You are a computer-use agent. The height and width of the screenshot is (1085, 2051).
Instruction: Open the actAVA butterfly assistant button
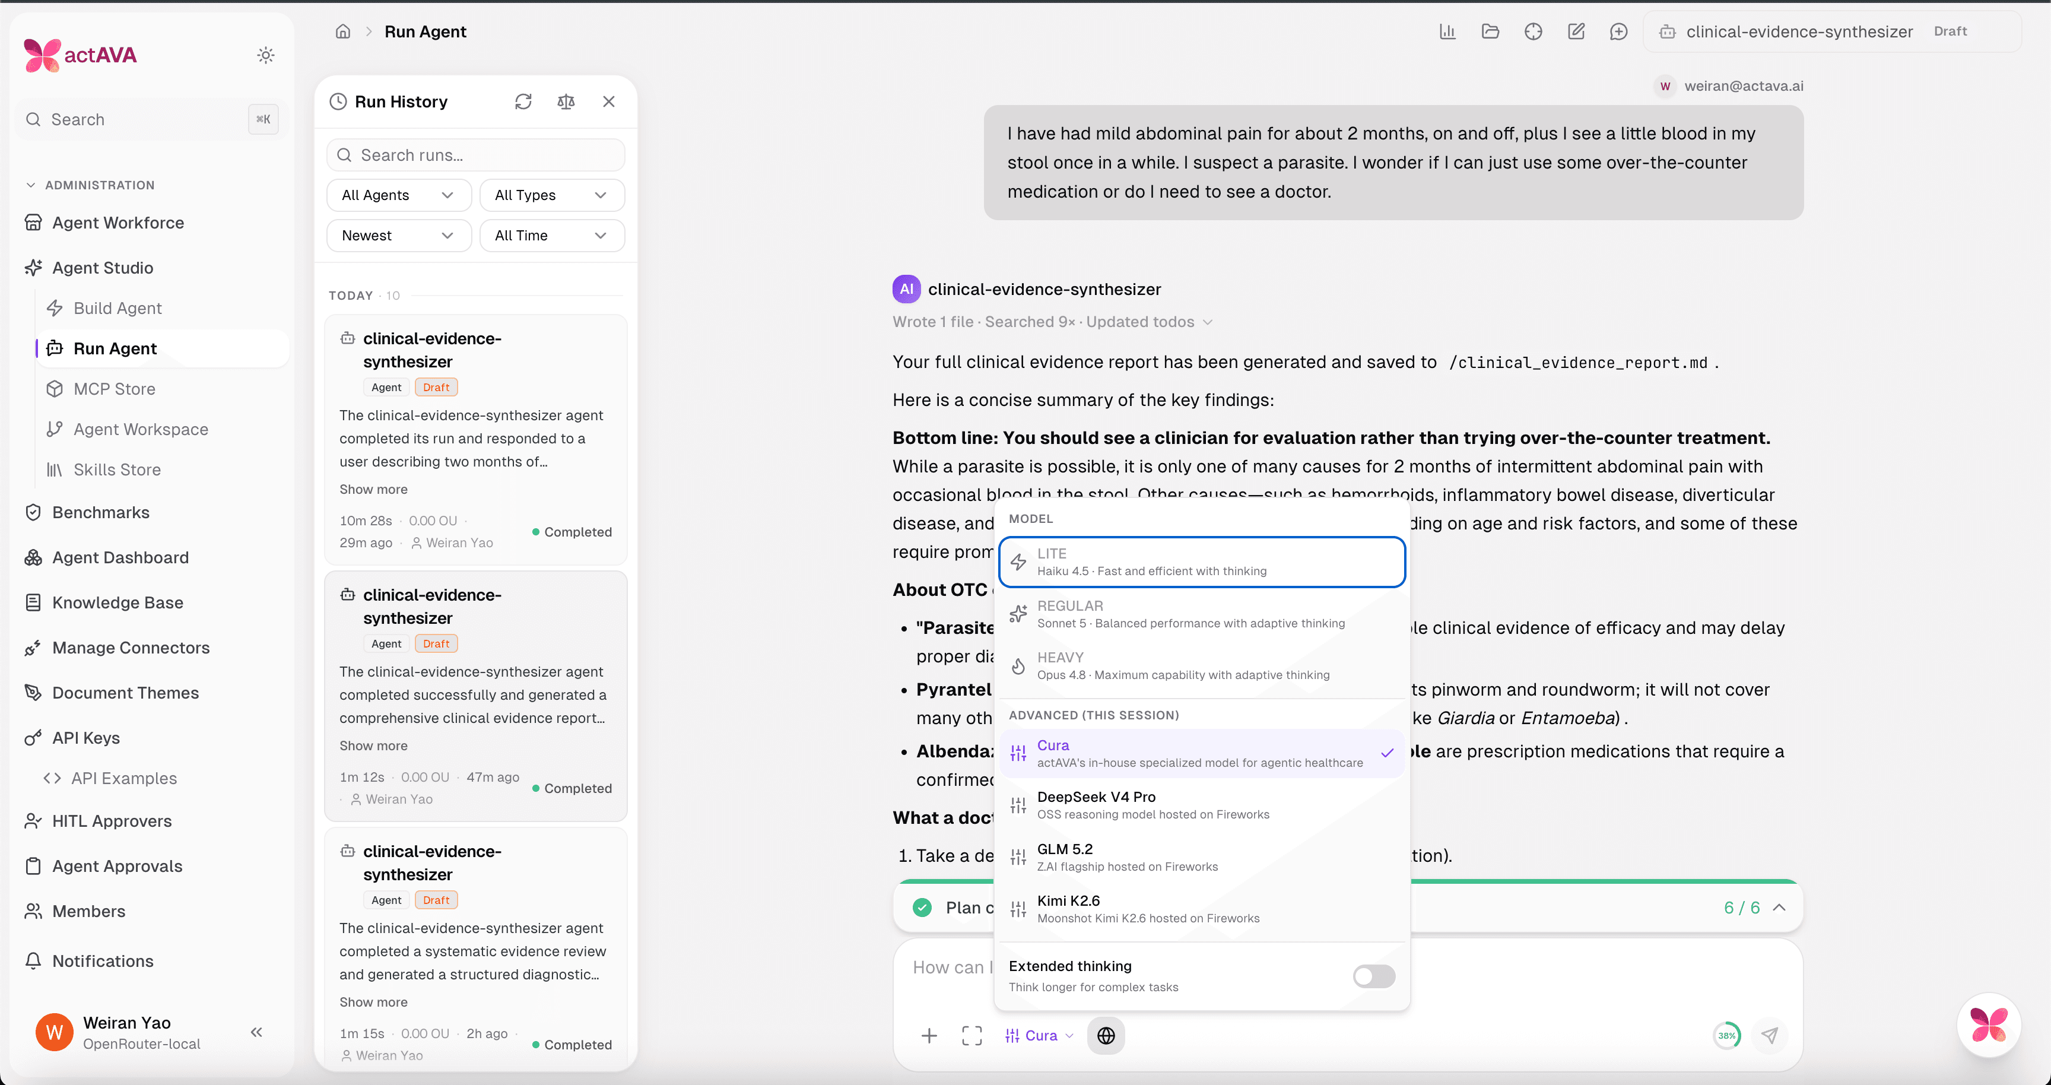tap(1988, 1024)
